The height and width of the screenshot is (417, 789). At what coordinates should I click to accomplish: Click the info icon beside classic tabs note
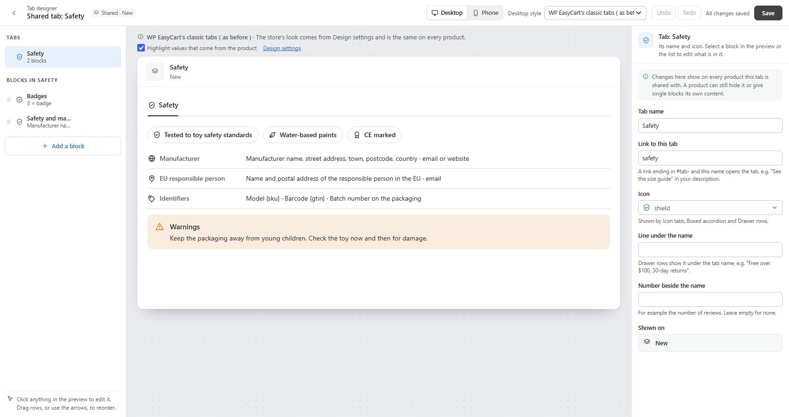tap(141, 37)
